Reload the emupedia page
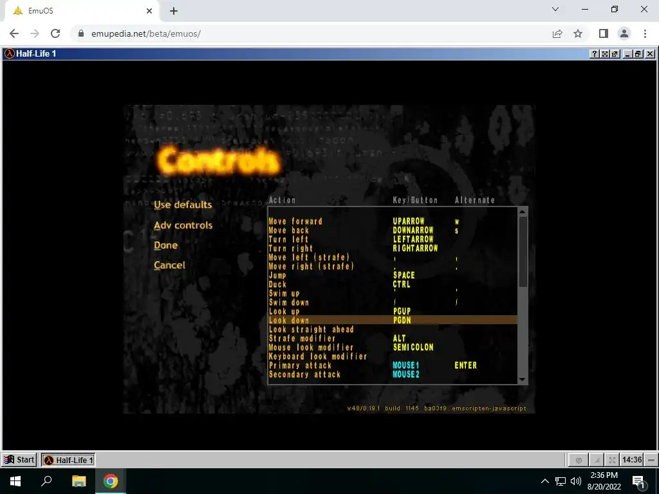The height and width of the screenshot is (494, 659). point(55,33)
